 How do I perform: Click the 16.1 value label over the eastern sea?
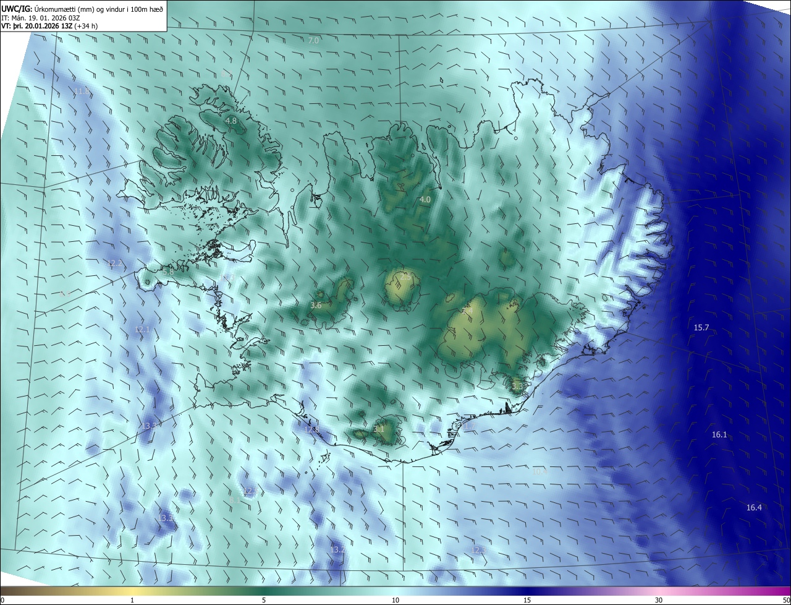(x=719, y=435)
